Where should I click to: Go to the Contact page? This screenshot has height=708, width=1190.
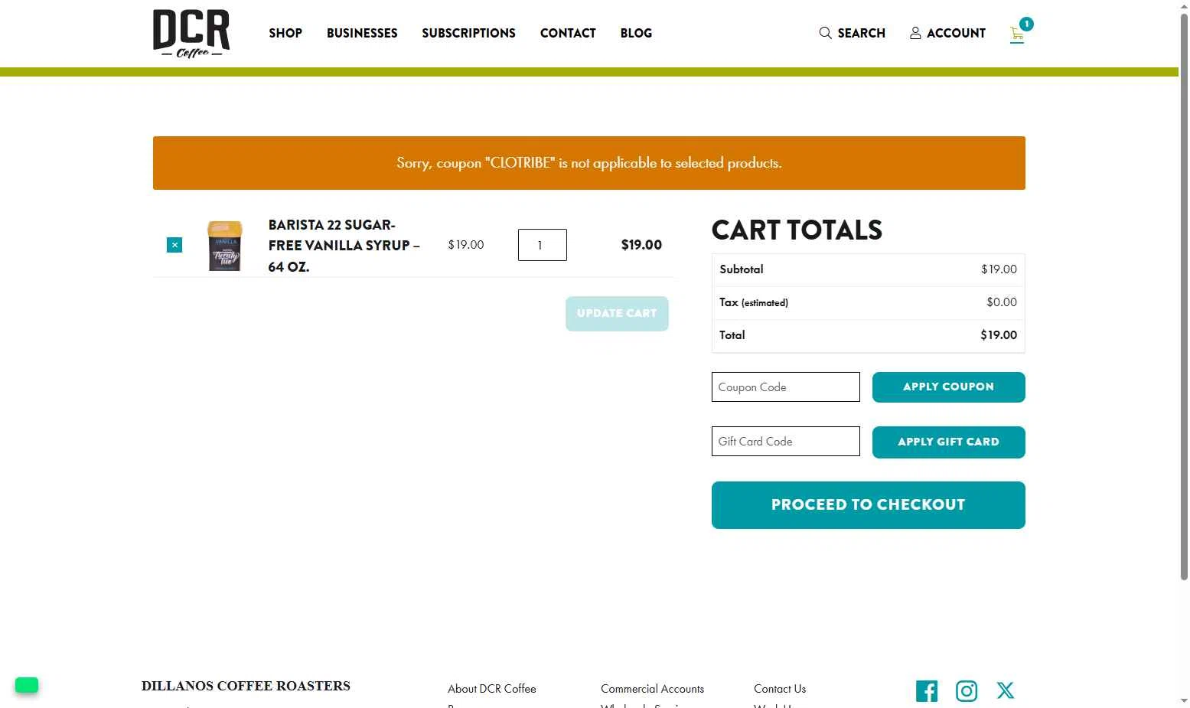point(568,33)
